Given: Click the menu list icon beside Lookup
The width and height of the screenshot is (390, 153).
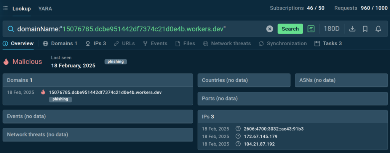Looking at the screenshot, I should [x=5, y=8].
